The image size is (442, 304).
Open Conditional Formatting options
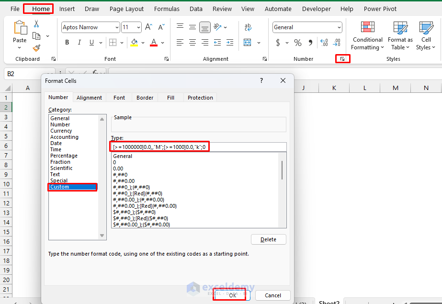pos(367,34)
